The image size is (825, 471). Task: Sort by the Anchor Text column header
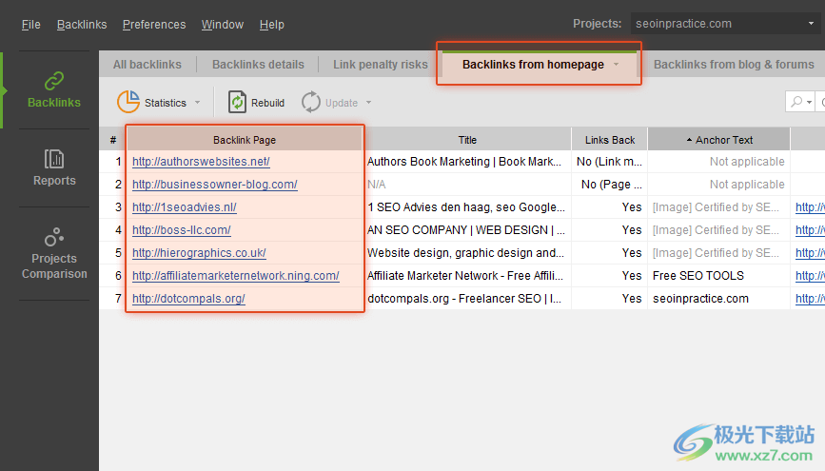click(719, 140)
